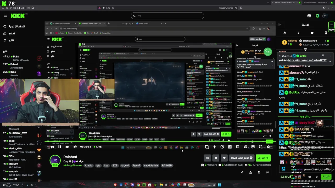This screenshot has height=188, width=335.
Task: Mute the stream volume
Action: [75, 147]
